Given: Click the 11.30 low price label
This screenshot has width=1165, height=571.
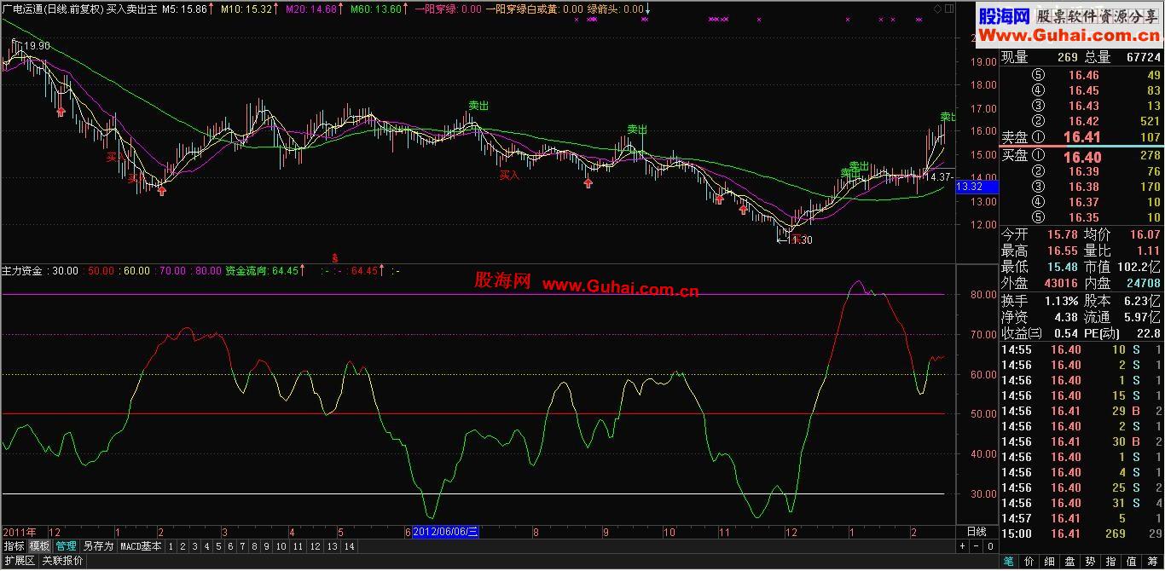Looking at the screenshot, I should coord(800,240).
